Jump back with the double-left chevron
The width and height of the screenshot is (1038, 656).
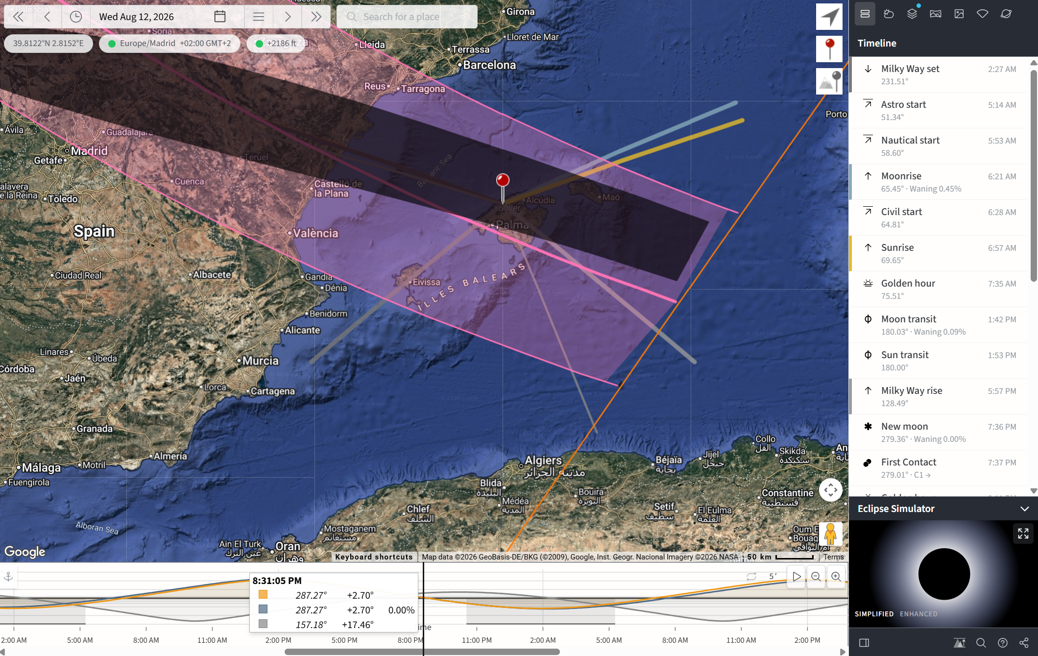click(x=18, y=17)
